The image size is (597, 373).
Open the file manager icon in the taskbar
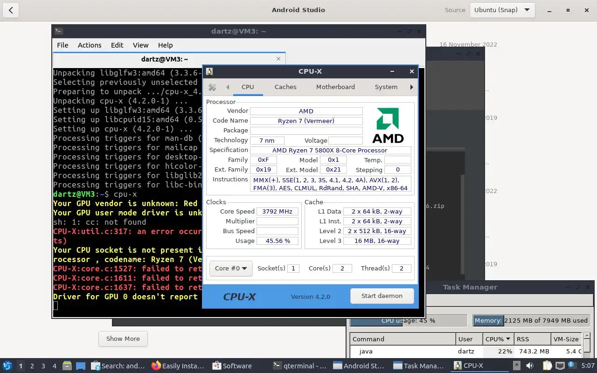tap(67, 366)
